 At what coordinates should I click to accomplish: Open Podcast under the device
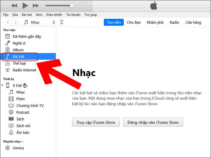(23, 112)
